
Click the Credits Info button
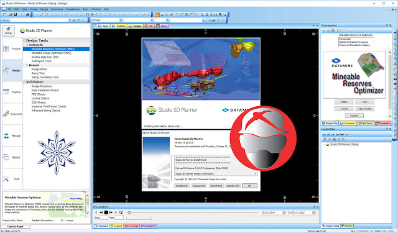(182, 186)
